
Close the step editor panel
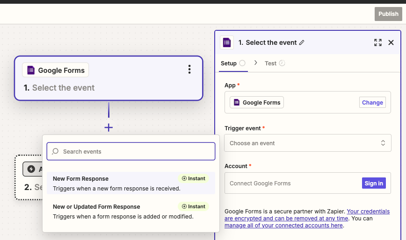(391, 42)
